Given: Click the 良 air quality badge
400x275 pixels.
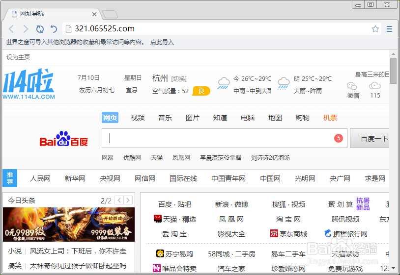Looking at the screenshot, I should 201,91.
